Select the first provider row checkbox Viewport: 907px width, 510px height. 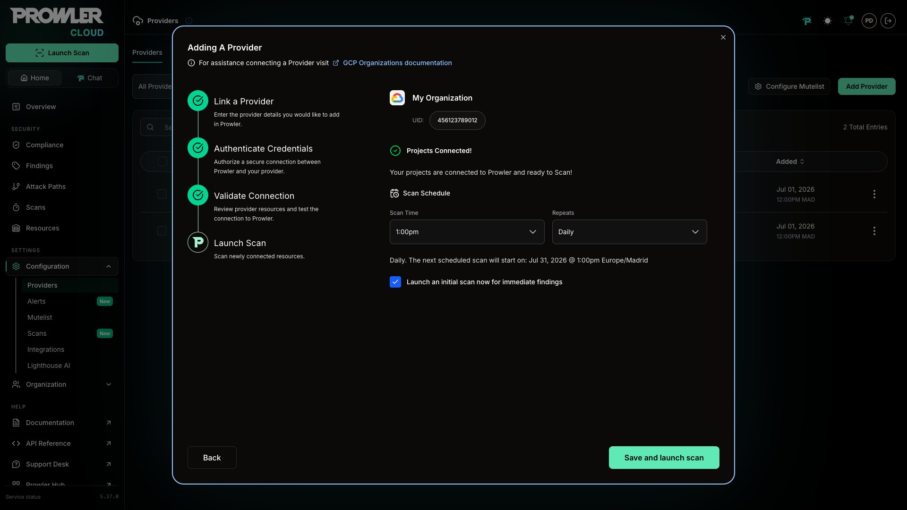pos(162,194)
